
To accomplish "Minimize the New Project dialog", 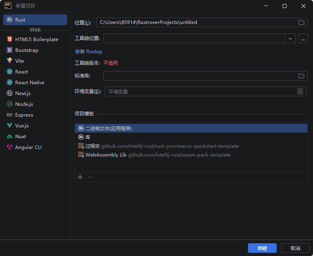I will (x=266, y=6).
